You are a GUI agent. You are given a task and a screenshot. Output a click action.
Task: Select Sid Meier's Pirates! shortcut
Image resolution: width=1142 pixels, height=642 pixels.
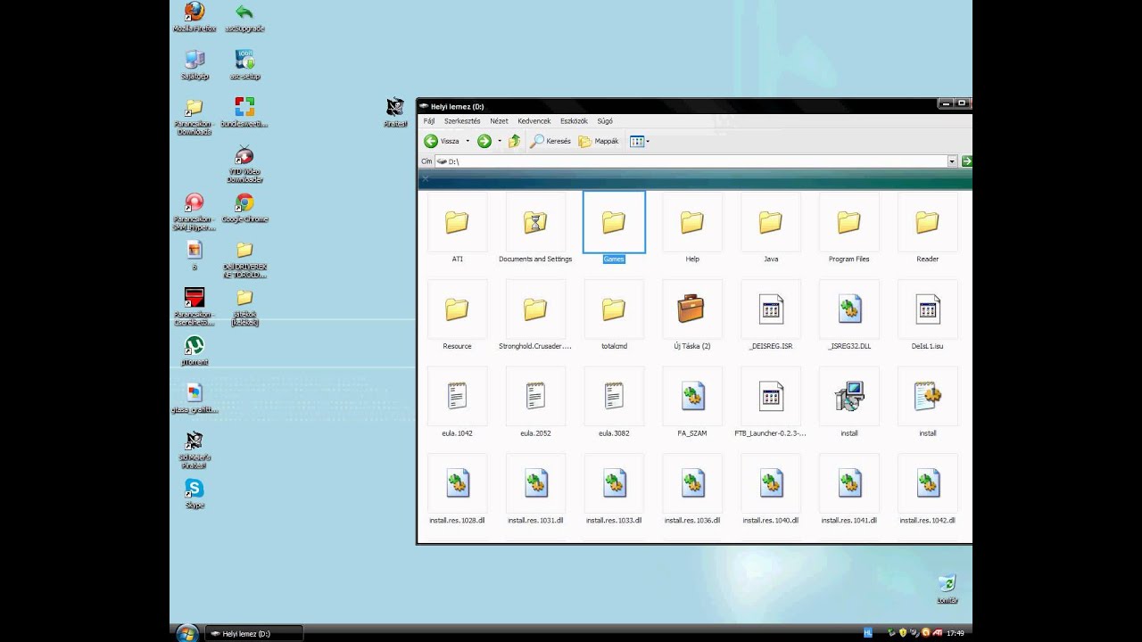194,450
